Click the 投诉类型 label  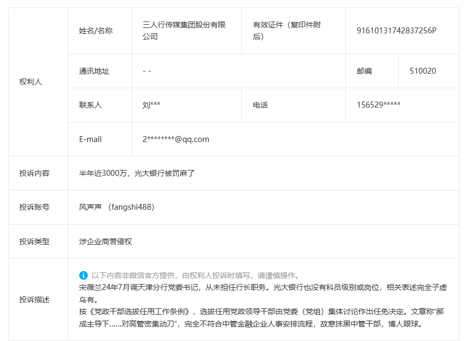point(34,241)
